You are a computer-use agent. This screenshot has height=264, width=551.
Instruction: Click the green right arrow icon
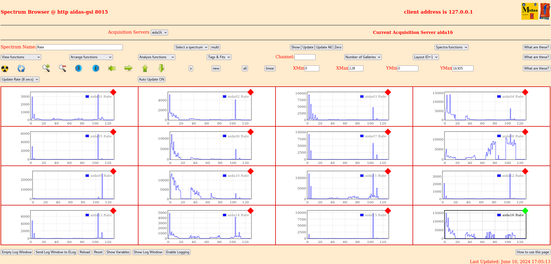(128, 68)
